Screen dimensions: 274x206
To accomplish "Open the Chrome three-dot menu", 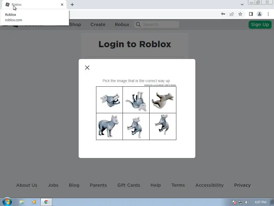I will click(x=268, y=14).
